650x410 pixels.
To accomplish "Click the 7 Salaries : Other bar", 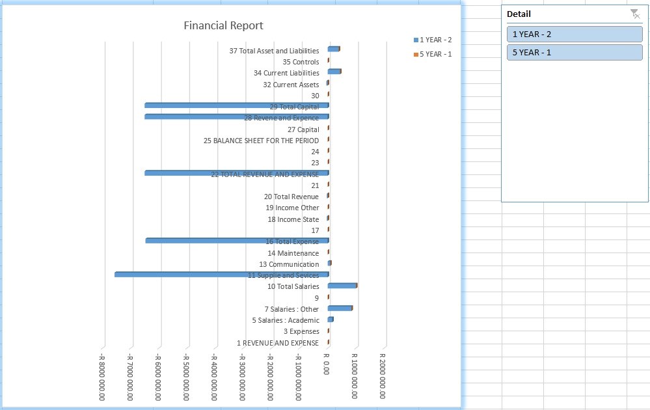I will 340,308.
